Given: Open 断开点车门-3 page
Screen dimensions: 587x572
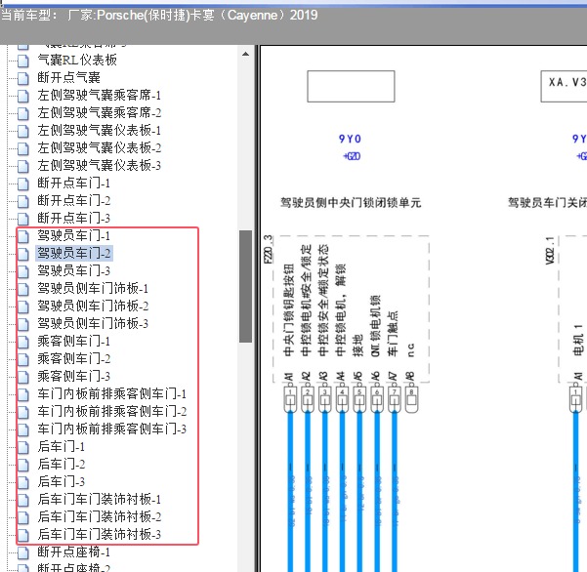Looking at the screenshot, I should click(x=74, y=218).
